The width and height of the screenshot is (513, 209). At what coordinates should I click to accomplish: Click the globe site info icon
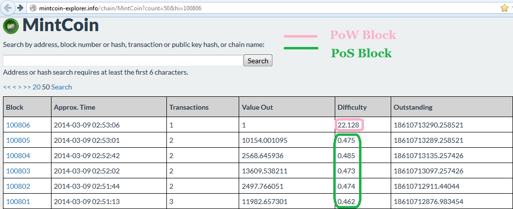click(33, 8)
